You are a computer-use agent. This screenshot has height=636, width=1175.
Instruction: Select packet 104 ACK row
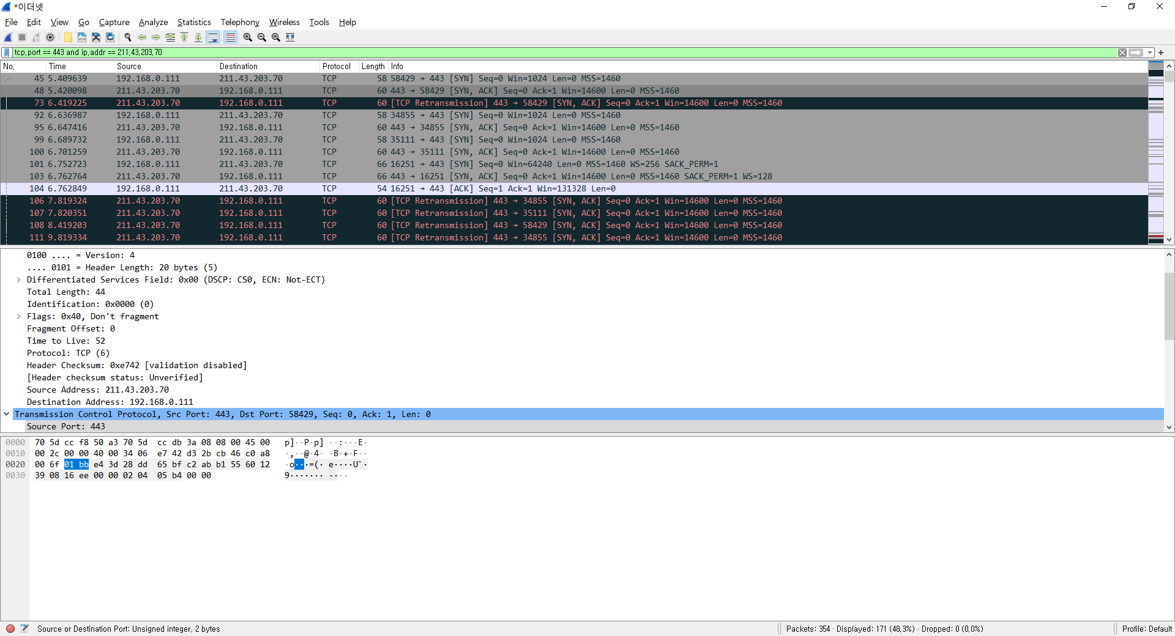coord(574,188)
